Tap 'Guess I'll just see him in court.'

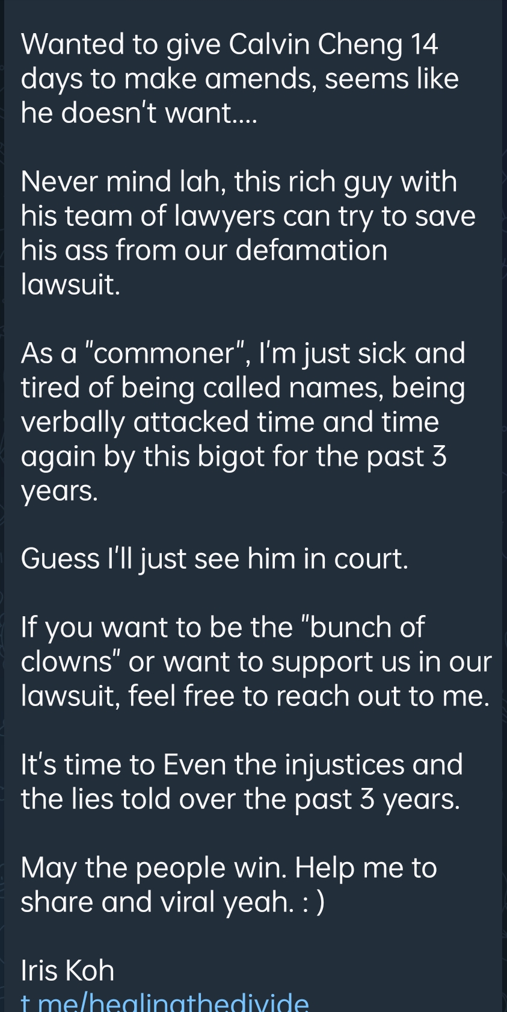coord(215,559)
